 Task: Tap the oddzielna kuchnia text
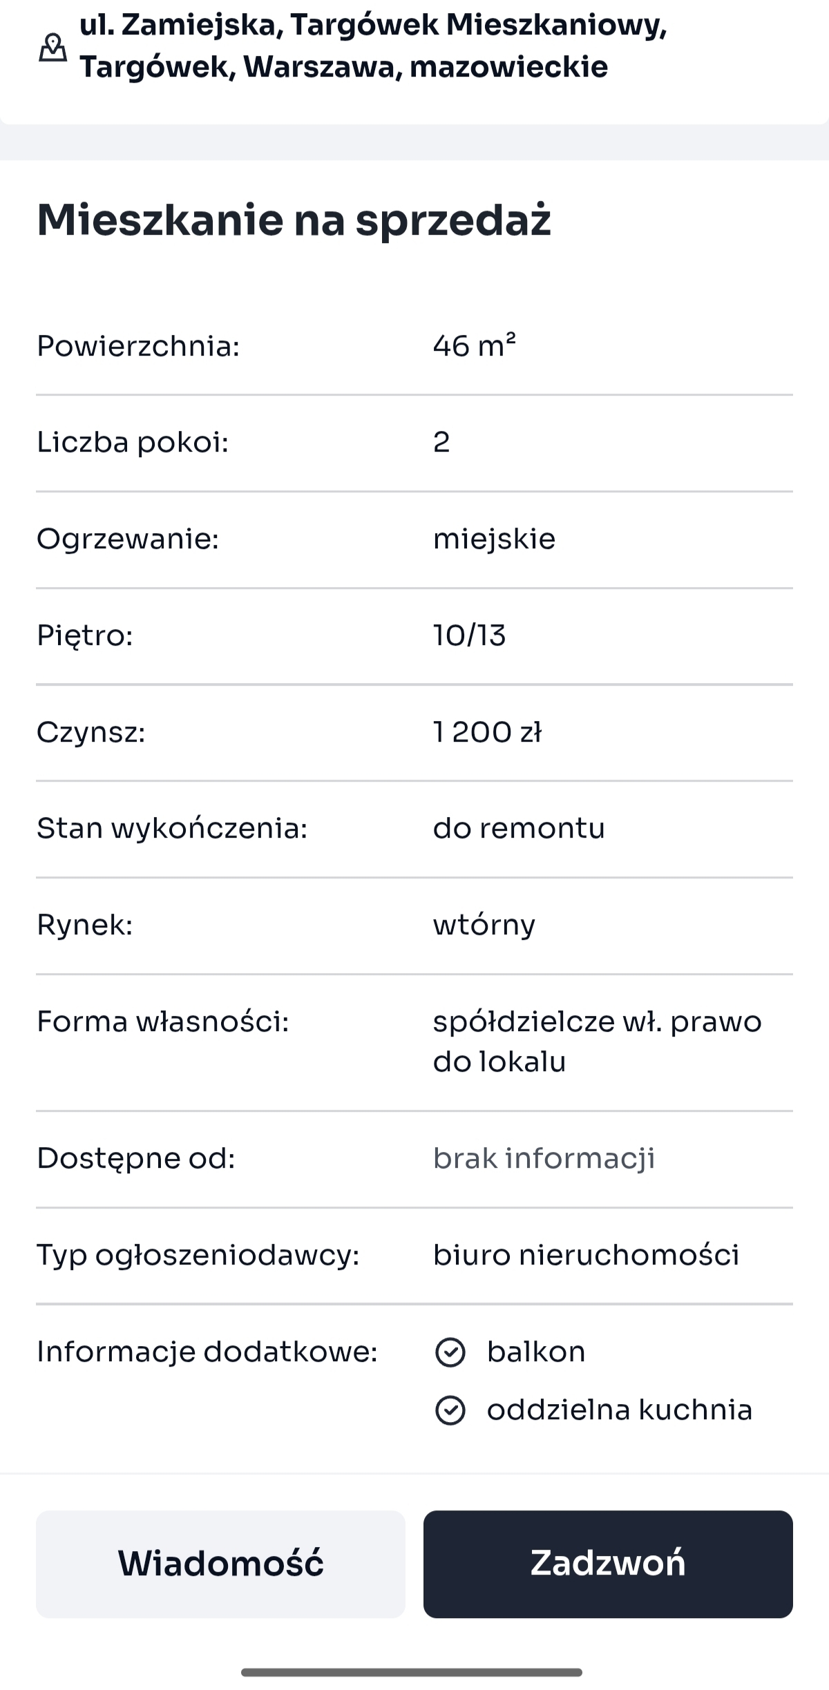(x=620, y=1410)
